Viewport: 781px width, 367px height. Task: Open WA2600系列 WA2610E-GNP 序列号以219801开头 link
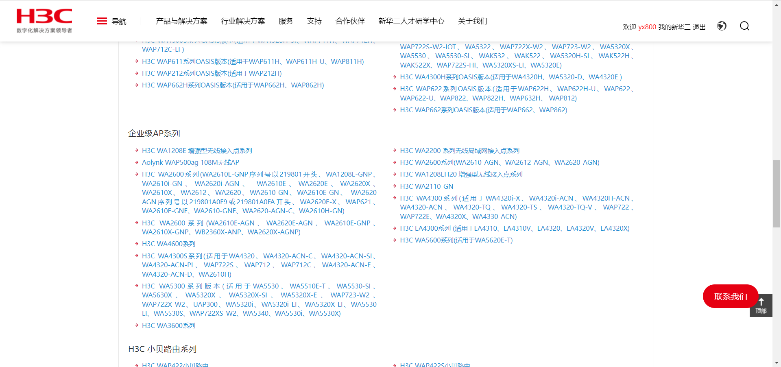[260, 192]
